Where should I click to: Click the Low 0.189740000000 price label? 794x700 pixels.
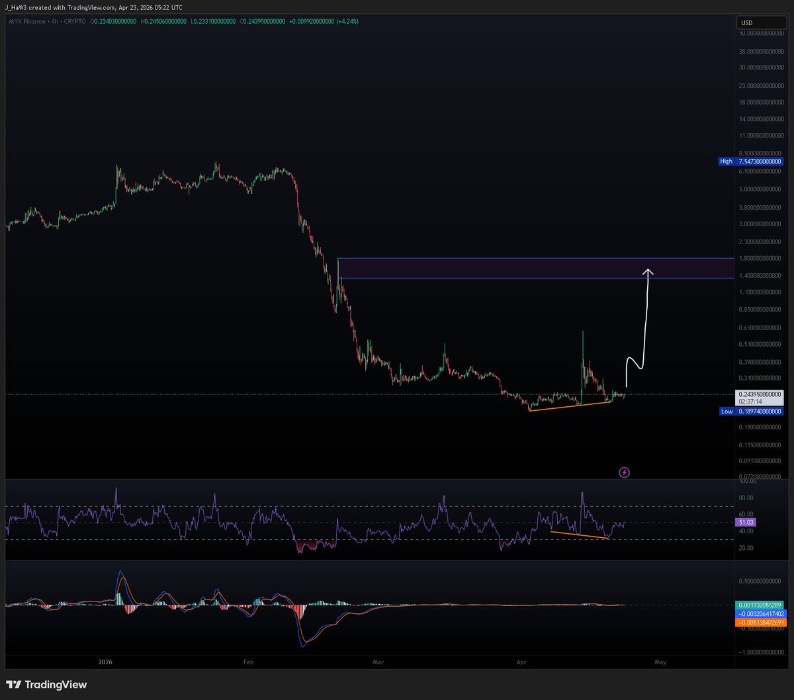click(x=751, y=411)
